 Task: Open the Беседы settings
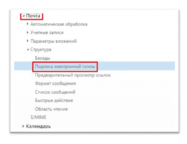[x=42, y=58]
